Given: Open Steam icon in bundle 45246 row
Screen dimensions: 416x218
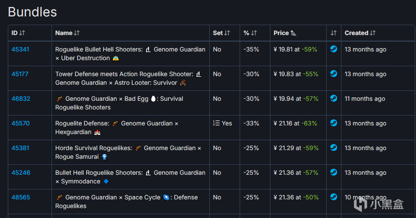Looking at the screenshot, I should [x=334, y=173].
